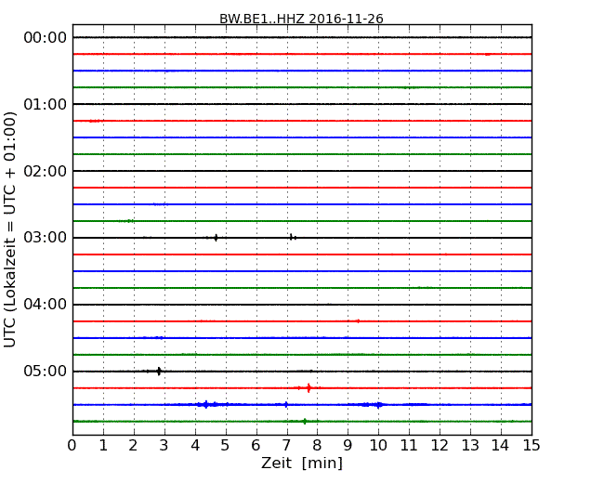Click the 03:00 trace spike near minute 7.2
Screen dimensions: 604x483
(292, 237)
